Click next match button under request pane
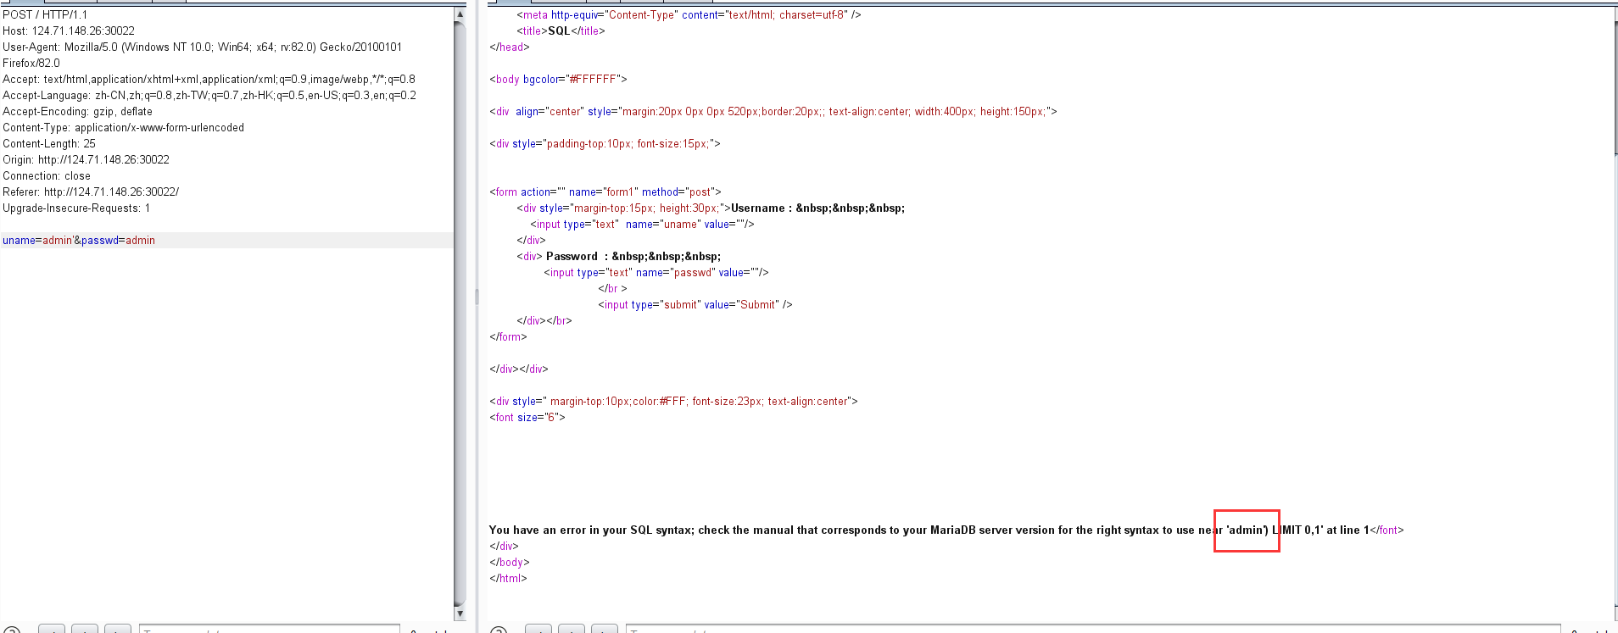The image size is (1618, 633). [x=117, y=630]
